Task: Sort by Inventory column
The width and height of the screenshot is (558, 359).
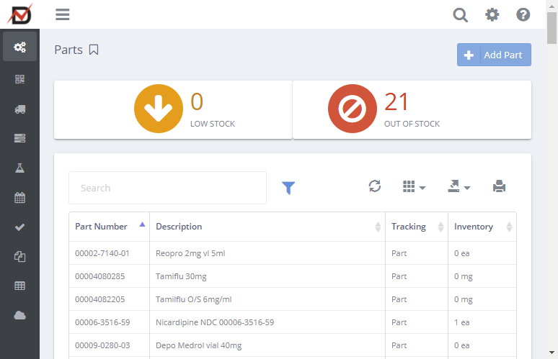Action: [482, 227]
